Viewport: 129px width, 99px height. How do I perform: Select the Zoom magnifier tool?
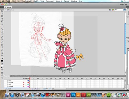pos(2,56)
